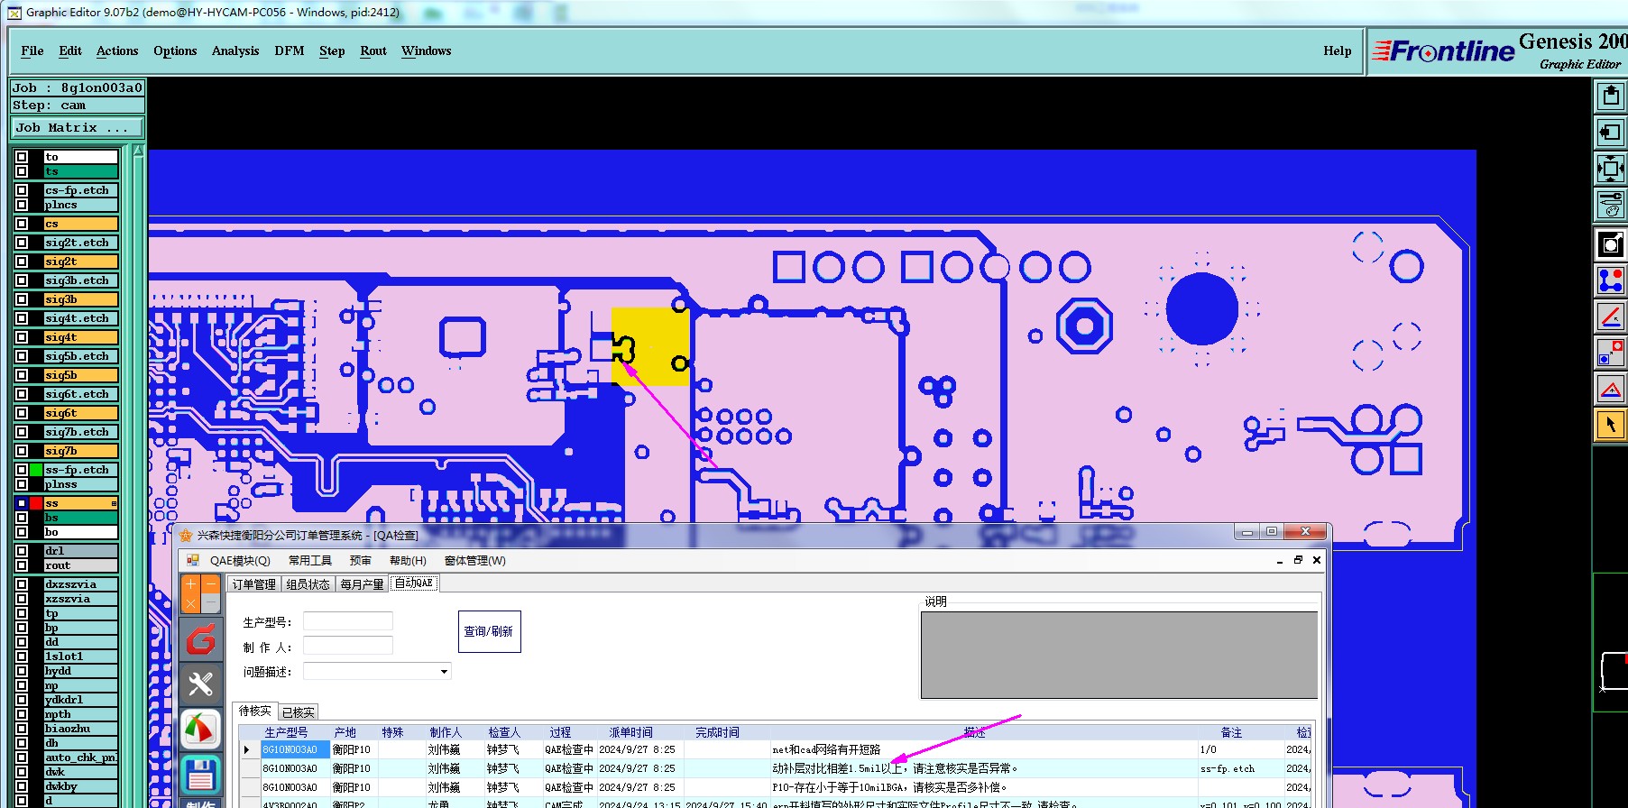Viewport: 1628px width, 808px height.
Task: Open the Analysis menu
Action: (x=235, y=51)
